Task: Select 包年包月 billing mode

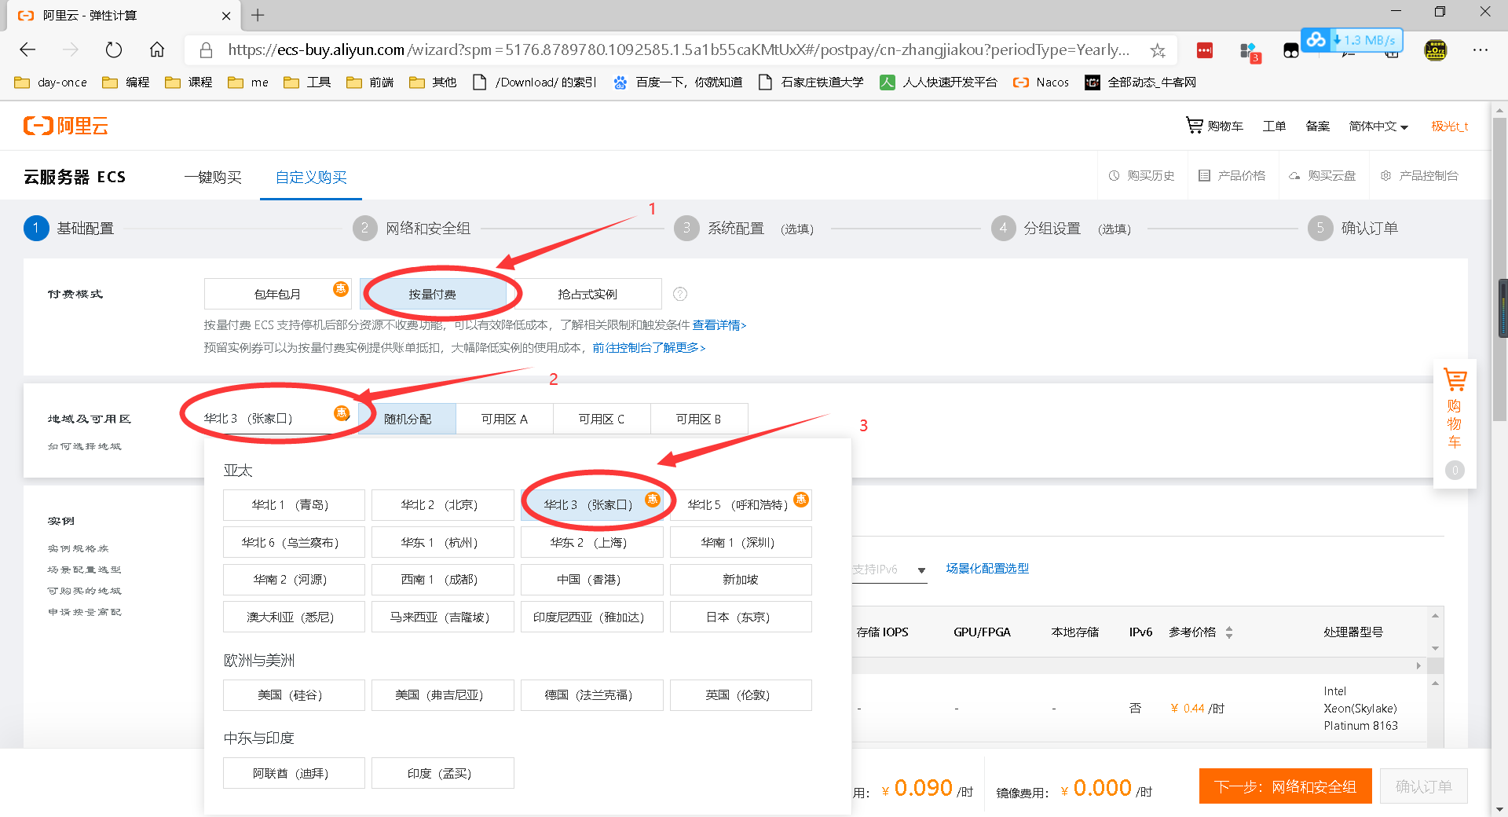Action: [277, 294]
